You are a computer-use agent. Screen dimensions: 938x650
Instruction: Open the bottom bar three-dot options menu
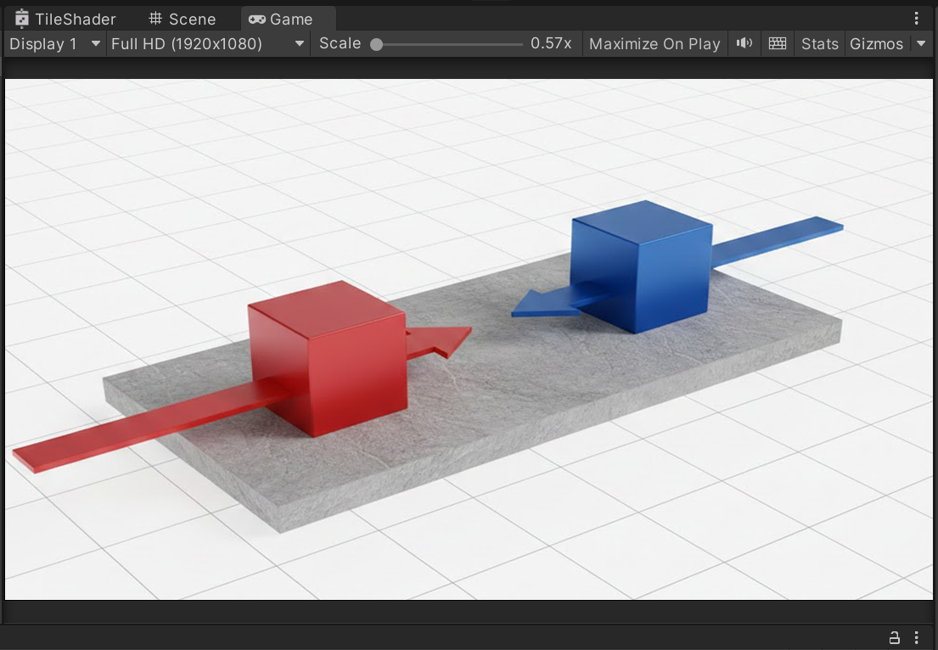coord(917,637)
